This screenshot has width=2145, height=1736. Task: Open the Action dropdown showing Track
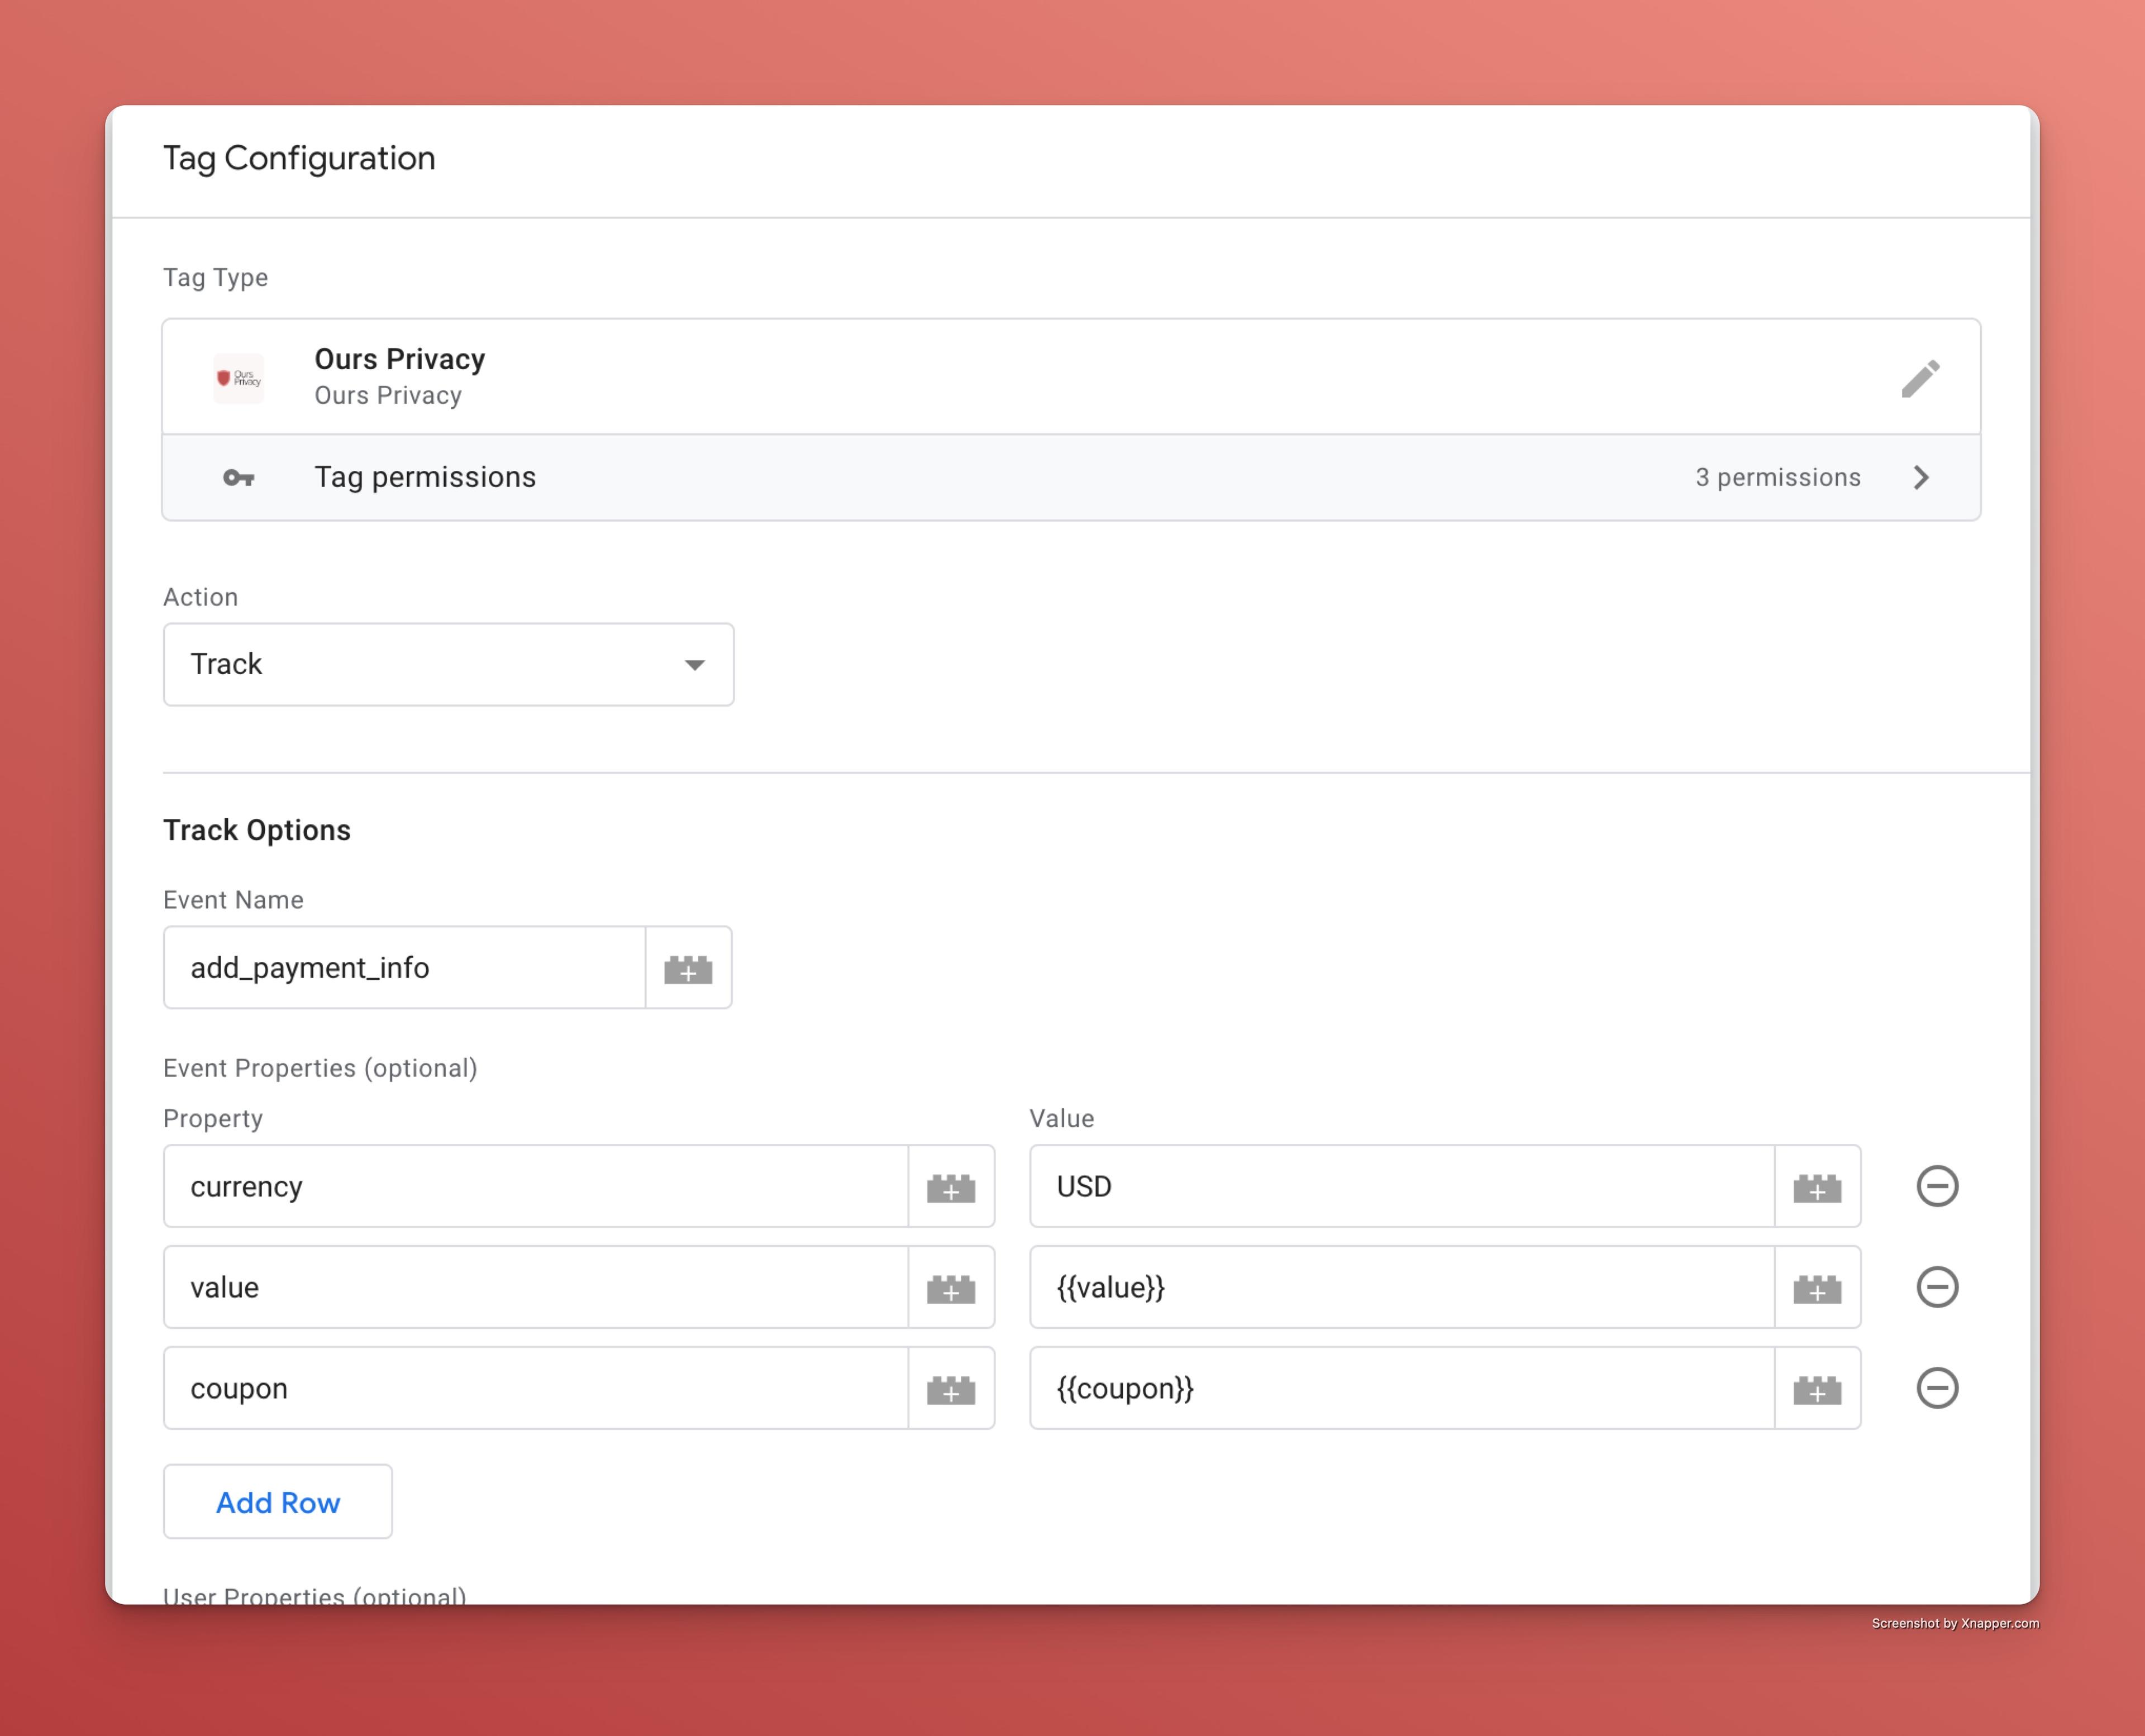[448, 664]
